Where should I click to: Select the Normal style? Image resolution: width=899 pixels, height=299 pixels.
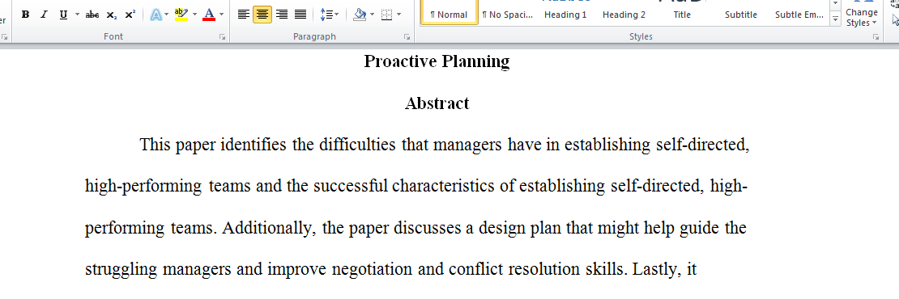coord(449,13)
